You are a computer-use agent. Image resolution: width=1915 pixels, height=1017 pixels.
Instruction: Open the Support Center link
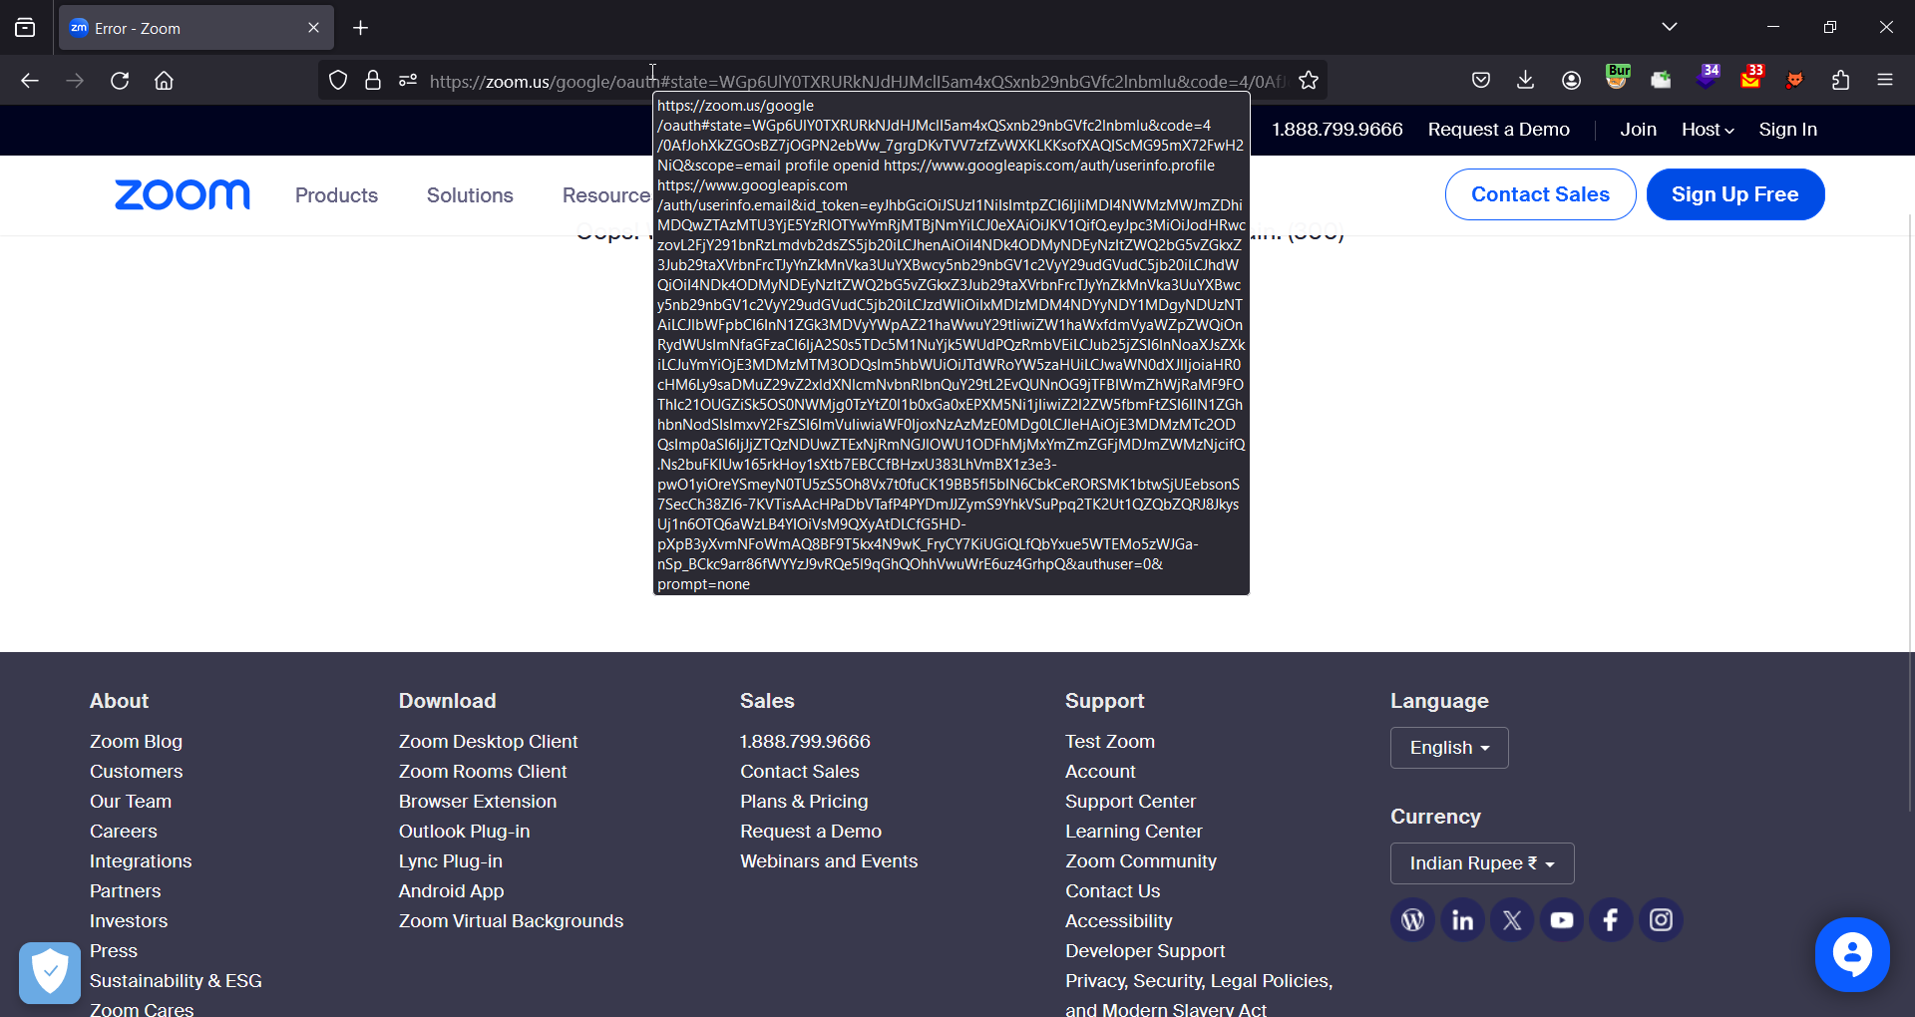pyautogui.click(x=1130, y=802)
